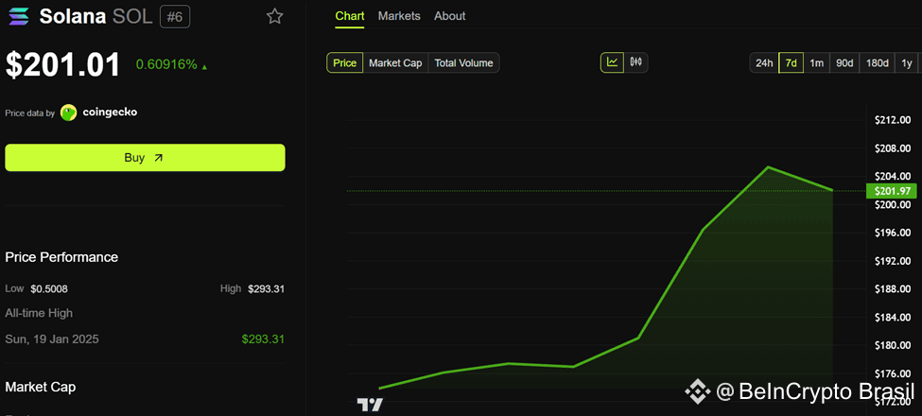Image resolution: width=922 pixels, height=416 pixels.
Task: Click the $212.00 axis label
Action: pos(894,120)
